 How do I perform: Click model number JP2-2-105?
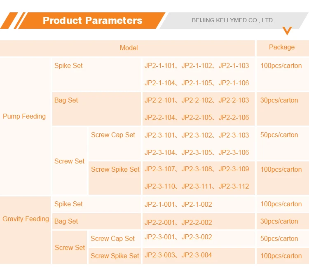(197, 118)
